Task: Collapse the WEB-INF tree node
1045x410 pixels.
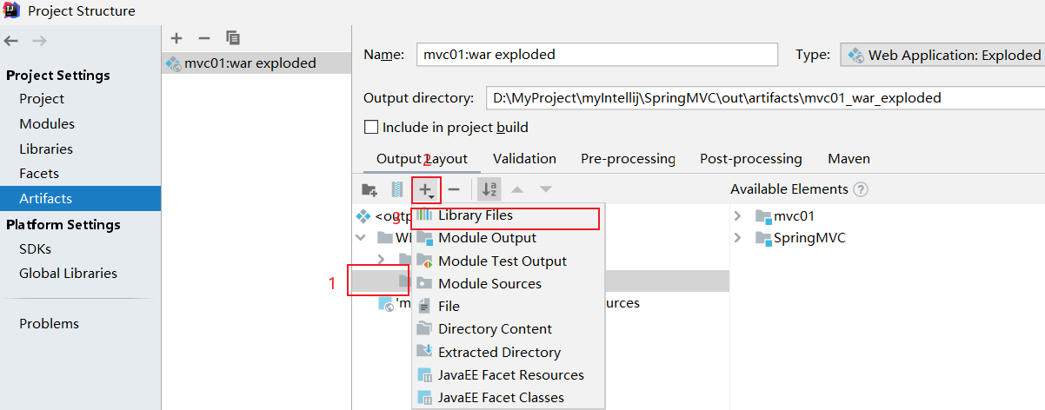Action: click(x=361, y=237)
